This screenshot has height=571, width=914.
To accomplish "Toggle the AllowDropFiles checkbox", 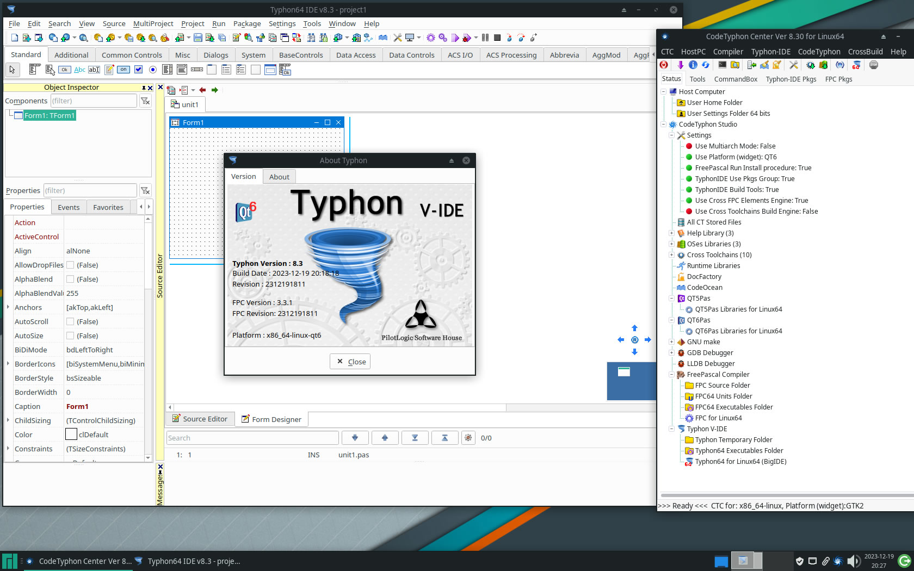I will pos(70,265).
